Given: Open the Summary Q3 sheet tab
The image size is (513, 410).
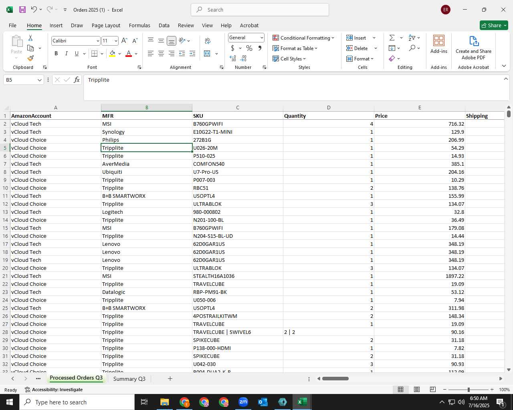Looking at the screenshot, I should pos(129,379).
